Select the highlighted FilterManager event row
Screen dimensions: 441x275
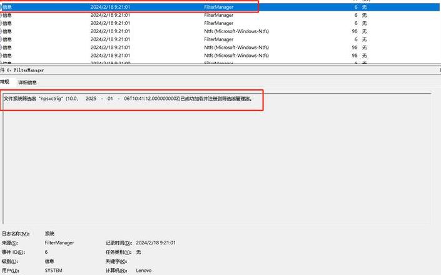point(220,7)
